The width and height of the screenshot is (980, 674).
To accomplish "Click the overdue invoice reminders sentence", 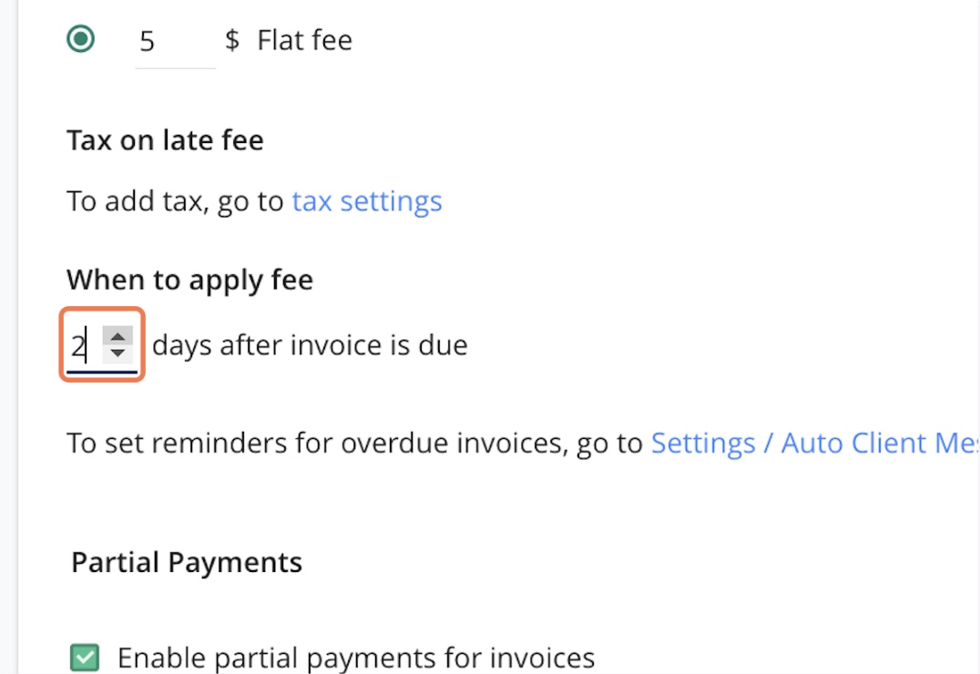I will [355, 443].
